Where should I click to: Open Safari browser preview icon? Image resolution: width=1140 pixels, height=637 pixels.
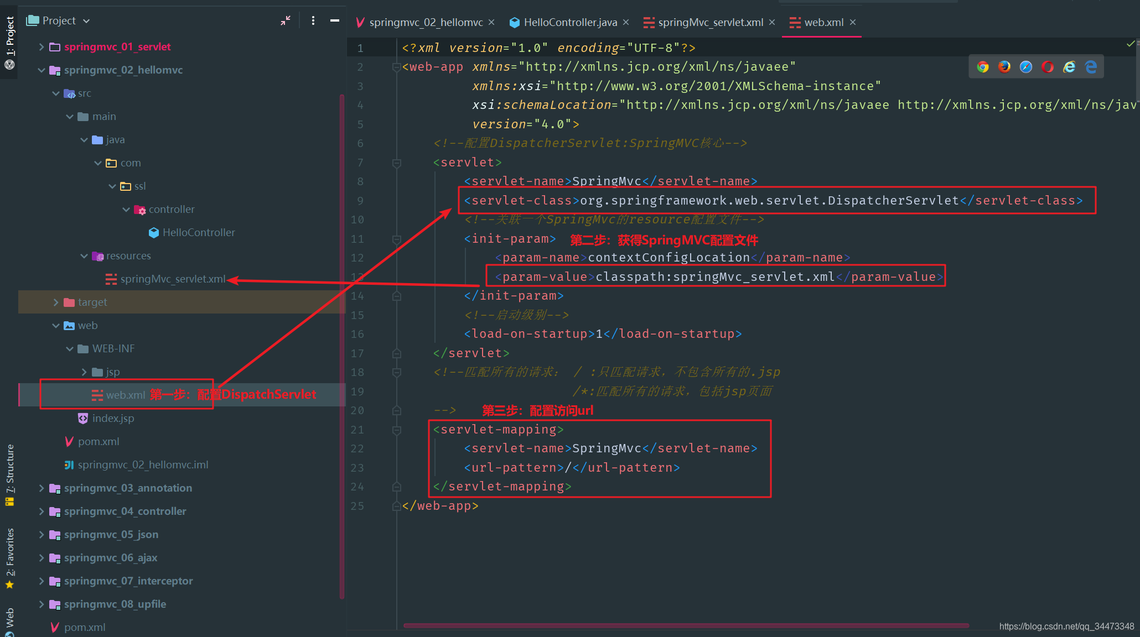tap(1026, 67)
